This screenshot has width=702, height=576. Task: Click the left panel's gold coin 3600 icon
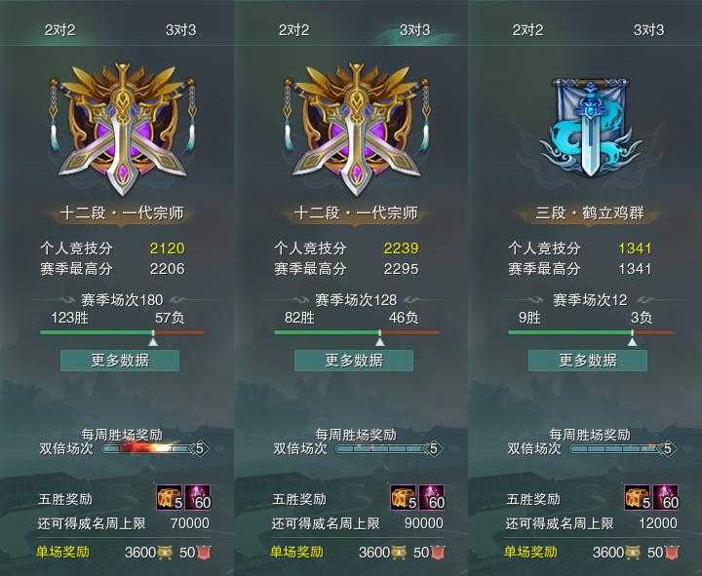pos(165,553)
